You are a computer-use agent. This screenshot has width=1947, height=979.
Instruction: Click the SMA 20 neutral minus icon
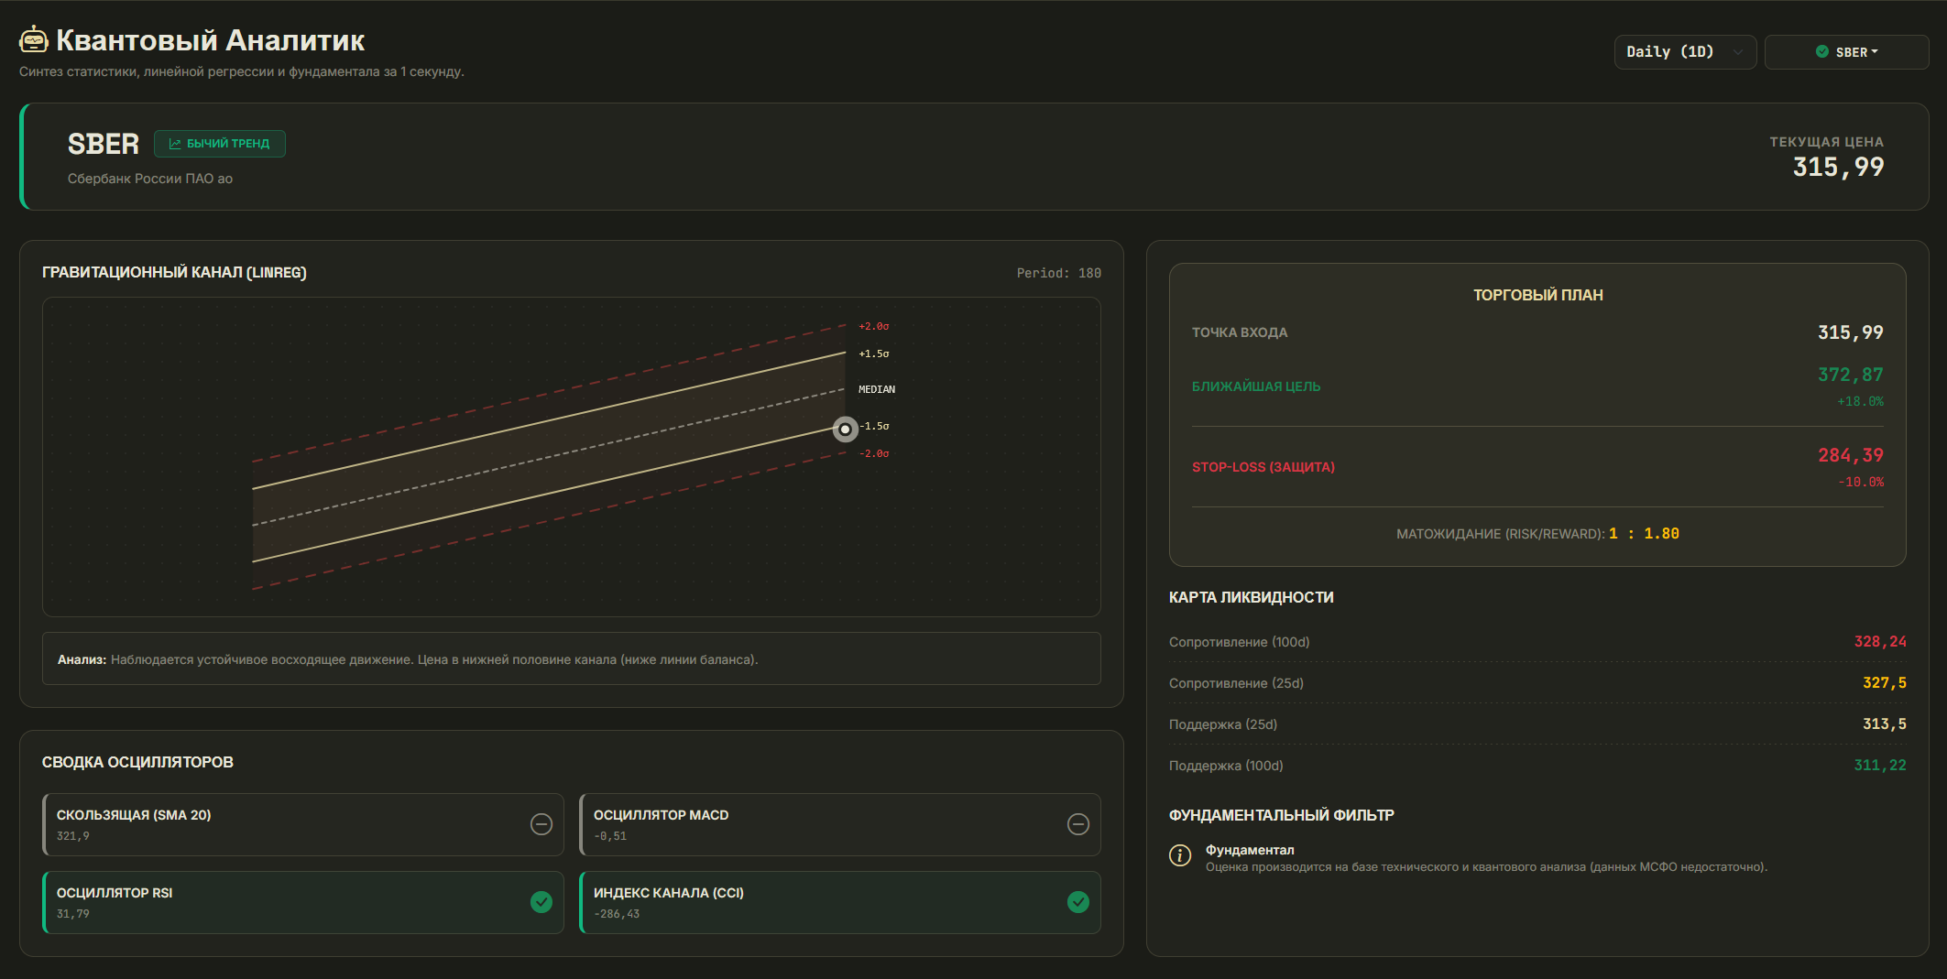[541, 824]
